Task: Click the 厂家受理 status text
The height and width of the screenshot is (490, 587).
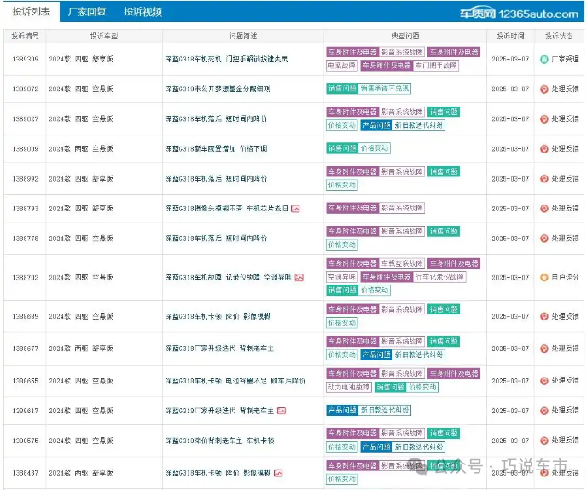Action: 565,59
